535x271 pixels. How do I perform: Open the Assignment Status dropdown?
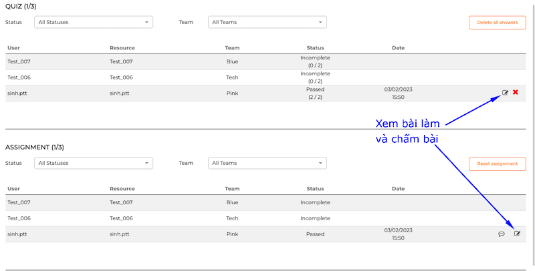pos(94,163)
